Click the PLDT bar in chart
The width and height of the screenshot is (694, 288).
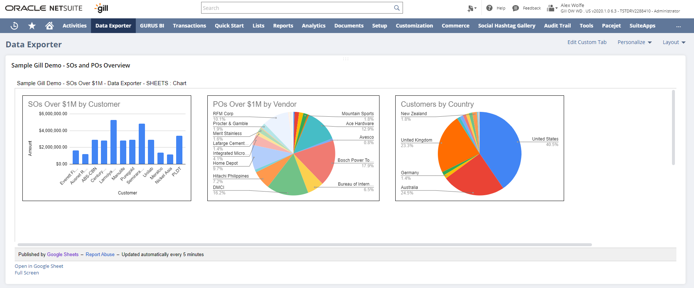179,150
